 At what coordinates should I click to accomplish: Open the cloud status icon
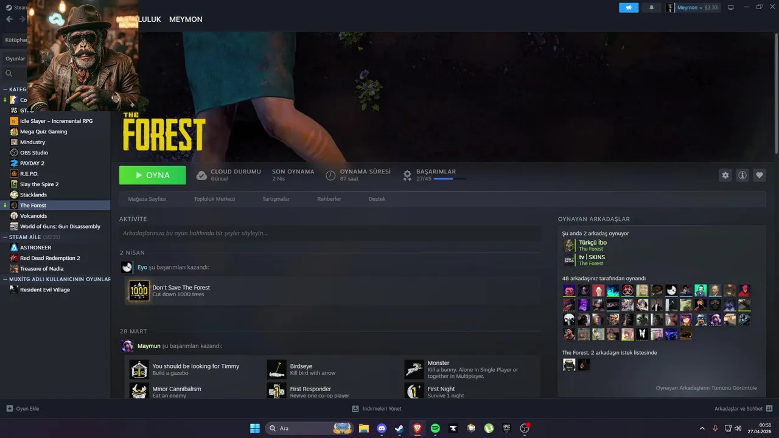pyautogui.click(x=201, y=175)
